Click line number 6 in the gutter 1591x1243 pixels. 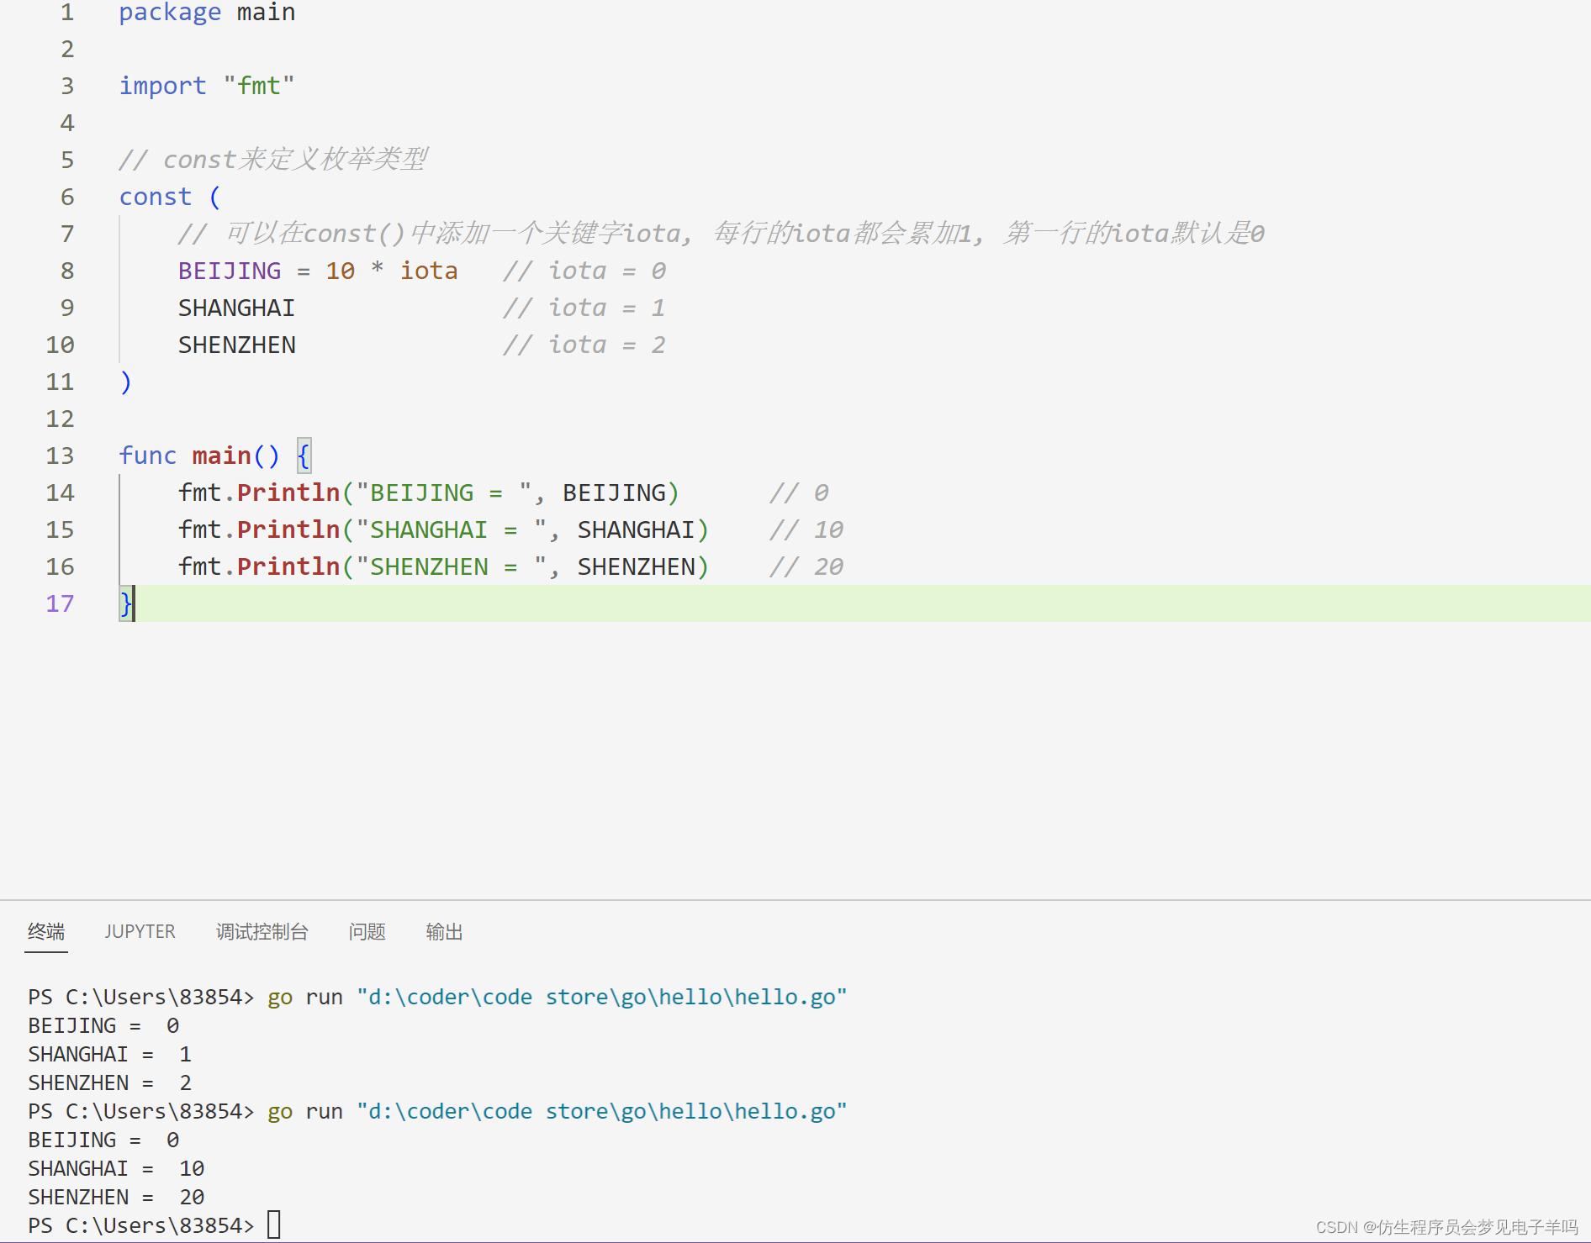coord(67,197)
